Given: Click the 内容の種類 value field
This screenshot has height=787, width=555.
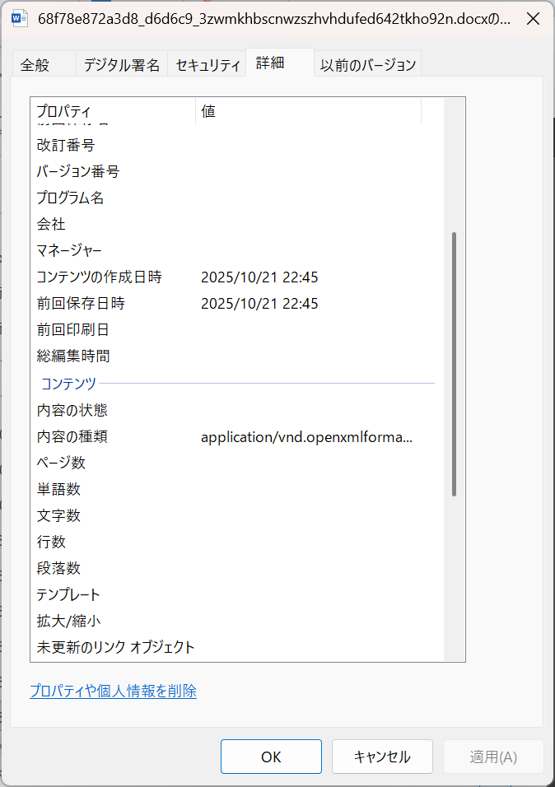Looking at the screenshot, I should [306, 437].
